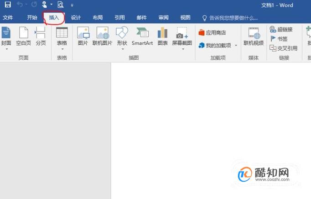Image resolution: width=311 pixels, height=199 pixels.
Task: Switch to the 审阅 tab
Action: (163, 18)
